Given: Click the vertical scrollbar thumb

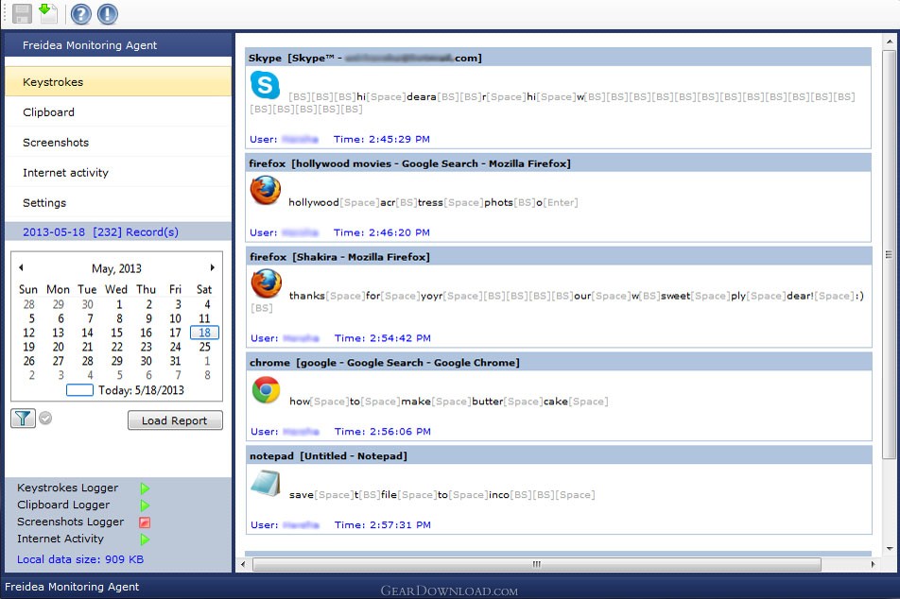Looking at the screenshot, I should point(889,254).
